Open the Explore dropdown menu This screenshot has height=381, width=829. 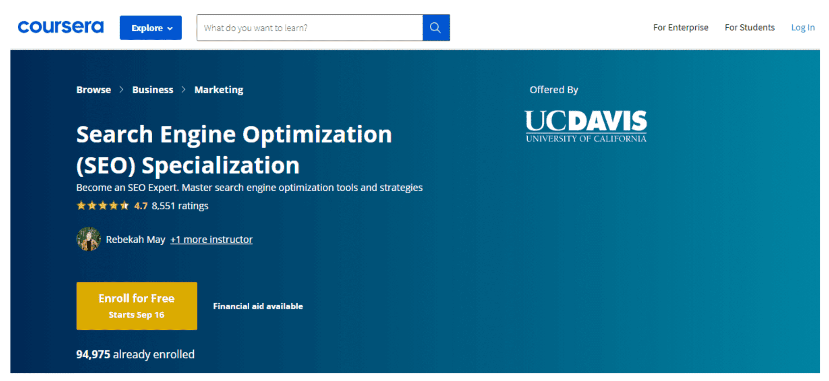150,28
